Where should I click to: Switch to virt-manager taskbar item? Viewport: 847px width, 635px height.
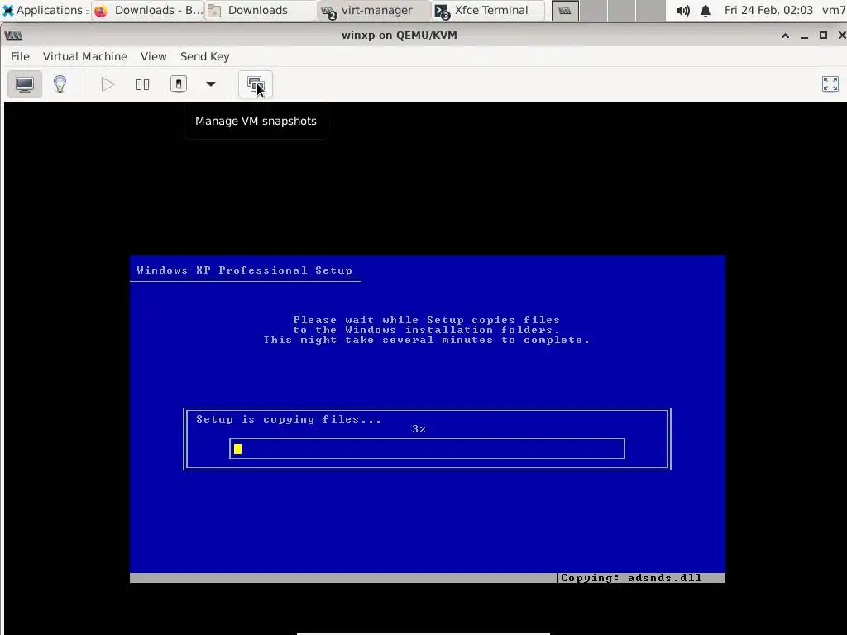375,10
